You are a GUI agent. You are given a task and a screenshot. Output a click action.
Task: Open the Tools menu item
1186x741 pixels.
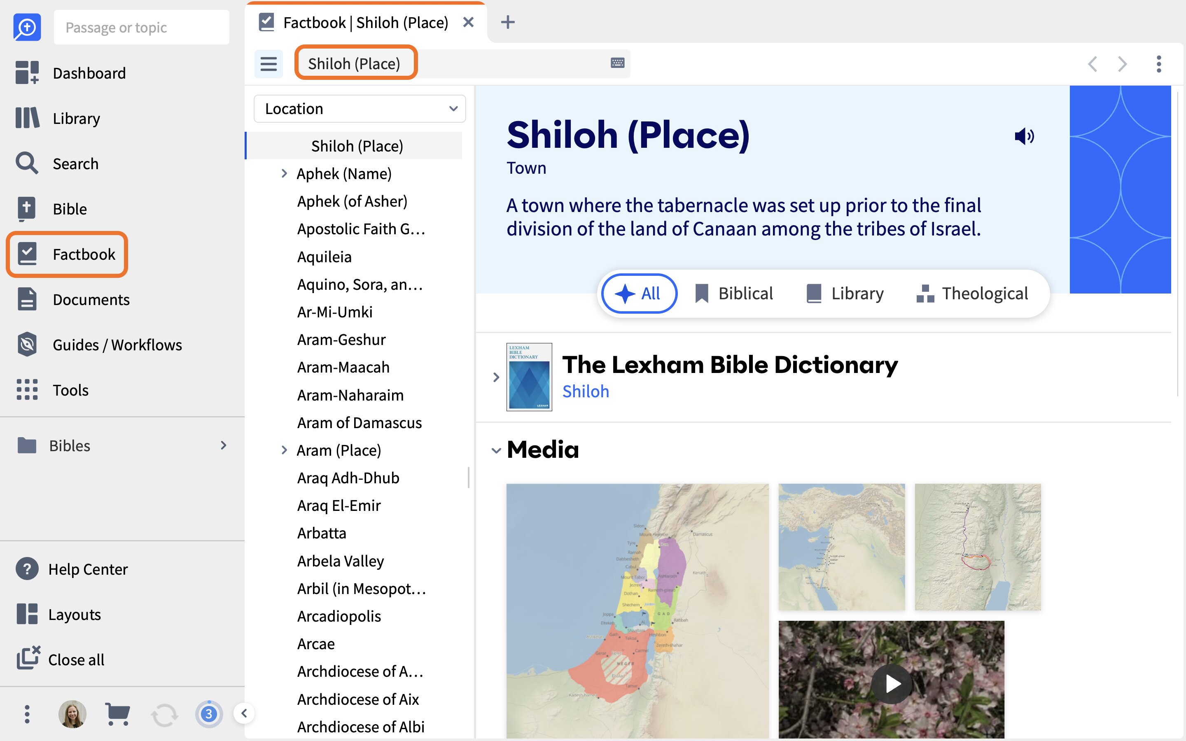pyautogui.click(x=52, y=390)
